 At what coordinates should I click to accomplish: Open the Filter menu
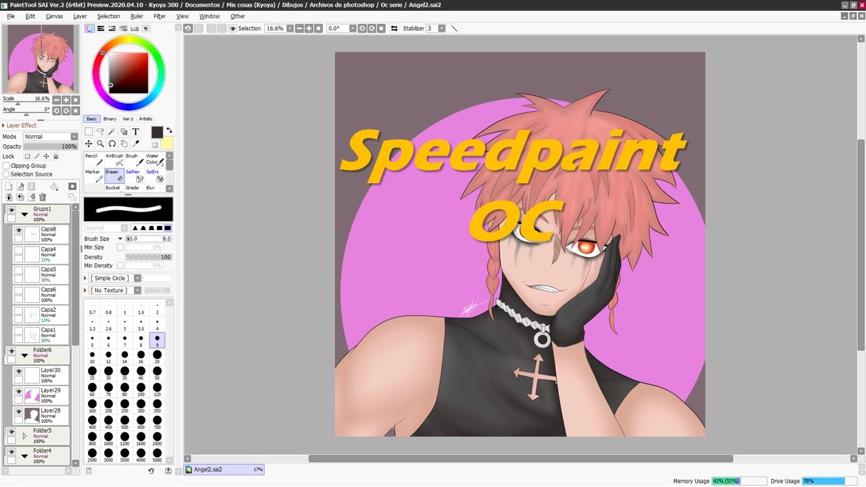point(160,16)
